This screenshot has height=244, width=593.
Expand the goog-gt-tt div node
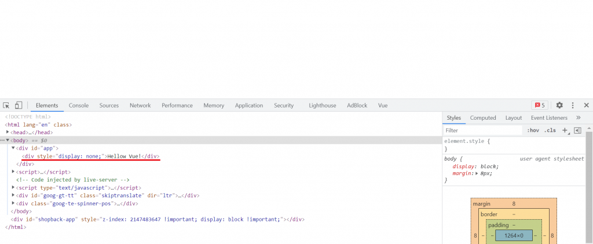coord(13,195)
